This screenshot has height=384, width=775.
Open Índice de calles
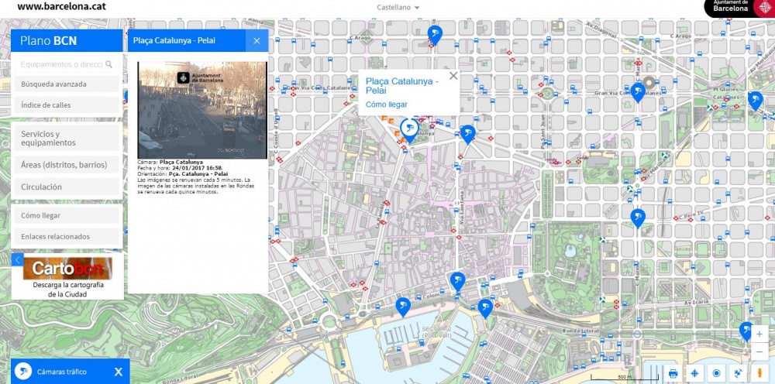click(x=67, y=105)
